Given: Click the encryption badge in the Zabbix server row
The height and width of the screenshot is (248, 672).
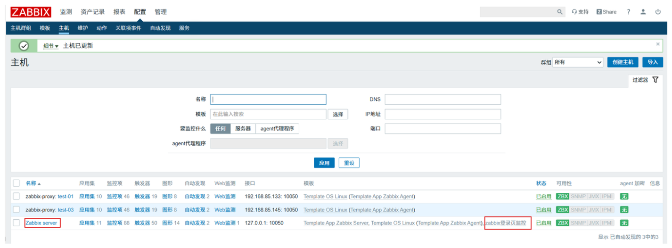Looking at the screenshot, I should point(624,223).
